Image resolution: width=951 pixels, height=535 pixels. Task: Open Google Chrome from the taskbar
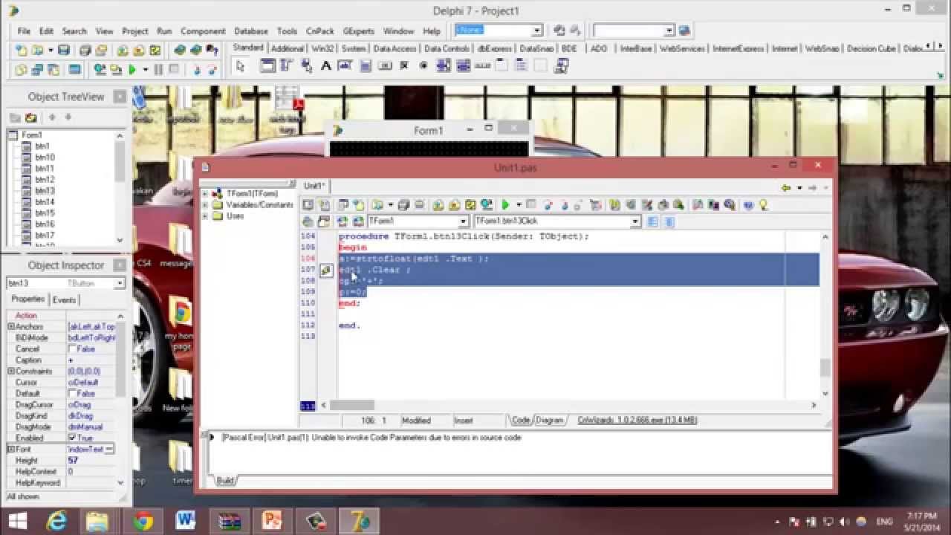pyautogui.click(x=143, y=520)
